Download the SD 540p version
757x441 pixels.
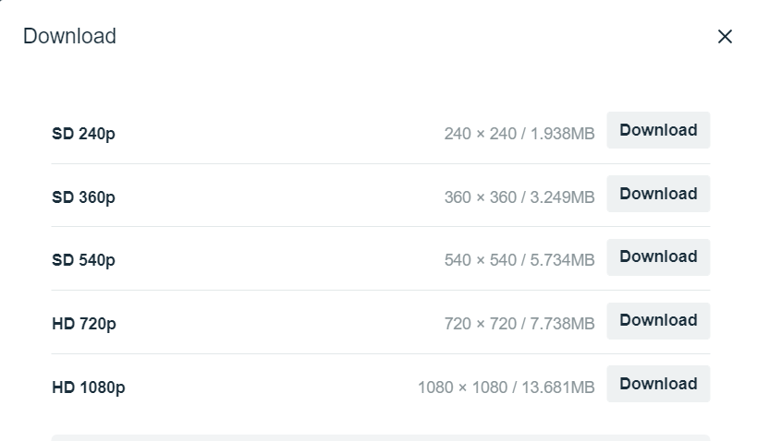[658, 256]
